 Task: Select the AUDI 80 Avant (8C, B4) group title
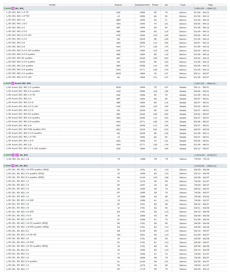pyautogui.click(x=18, y=83)
